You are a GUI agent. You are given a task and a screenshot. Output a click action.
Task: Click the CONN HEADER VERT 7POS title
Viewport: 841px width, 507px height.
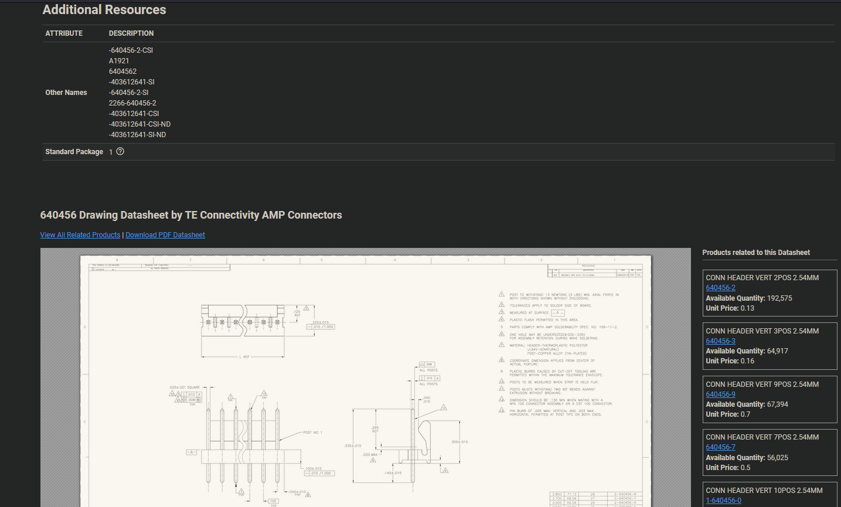pos(762,437)
